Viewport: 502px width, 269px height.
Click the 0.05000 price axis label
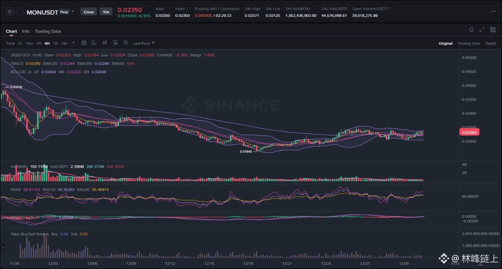(x=469, y=58)
